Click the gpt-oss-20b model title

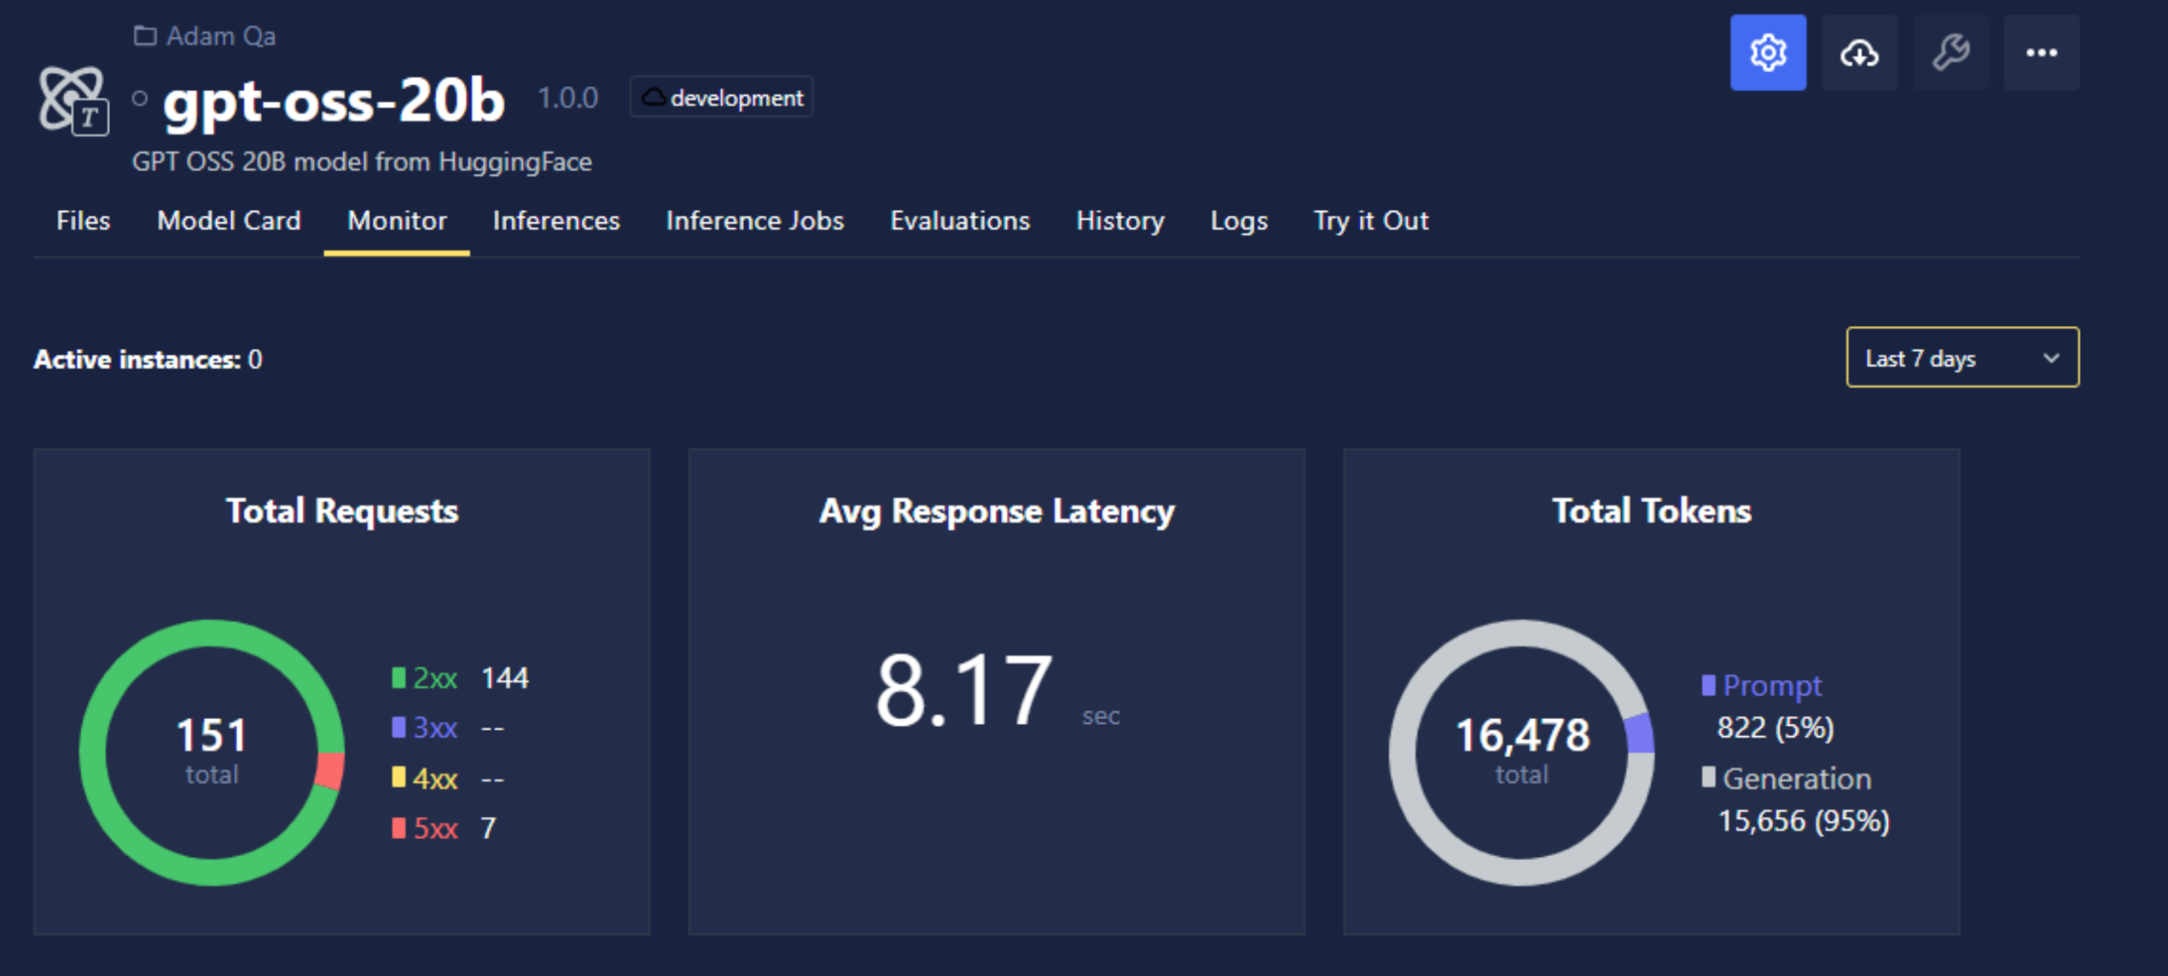(x=333, y=102)
